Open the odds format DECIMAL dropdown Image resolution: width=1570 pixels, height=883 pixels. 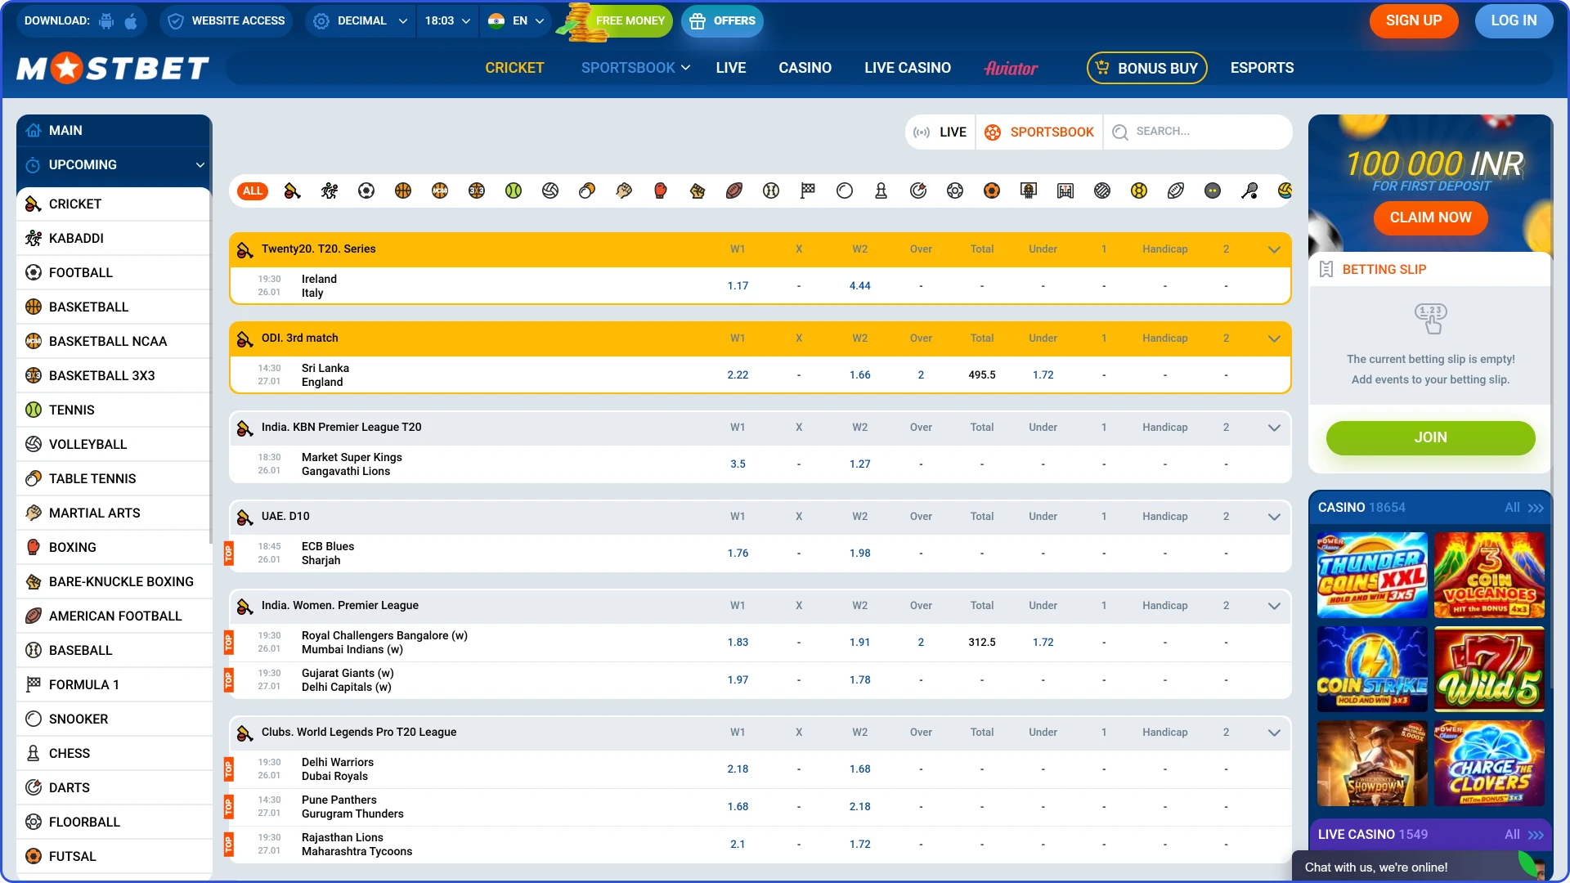[358, 20]
